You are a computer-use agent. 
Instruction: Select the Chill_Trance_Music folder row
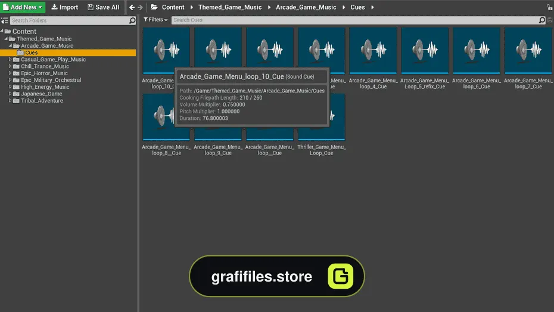[68, 66]
